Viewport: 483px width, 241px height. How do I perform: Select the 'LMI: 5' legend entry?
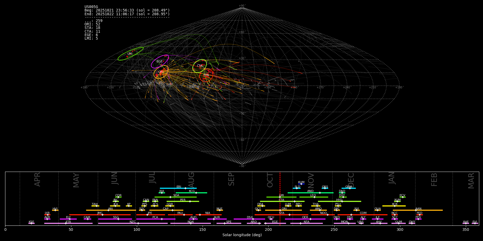91,39
